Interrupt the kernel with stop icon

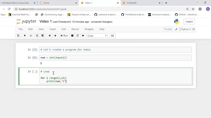pyautogui.click(x=72, y=36)
